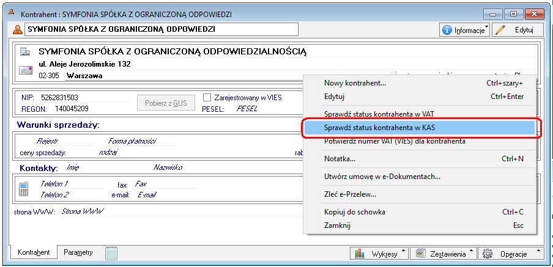
Task: Choose Edytuj in the context menu
Action: [420, 97]
